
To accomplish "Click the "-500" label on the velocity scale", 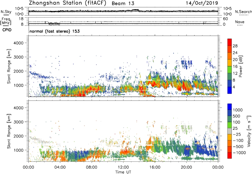I will point(238,147).
